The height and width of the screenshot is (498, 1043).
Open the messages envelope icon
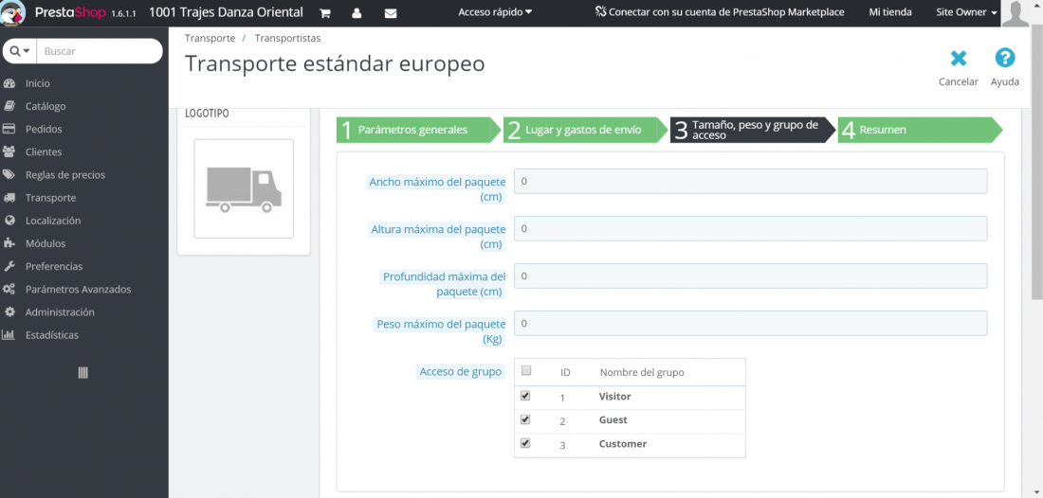pyautogui.click(x=391, y=12)
